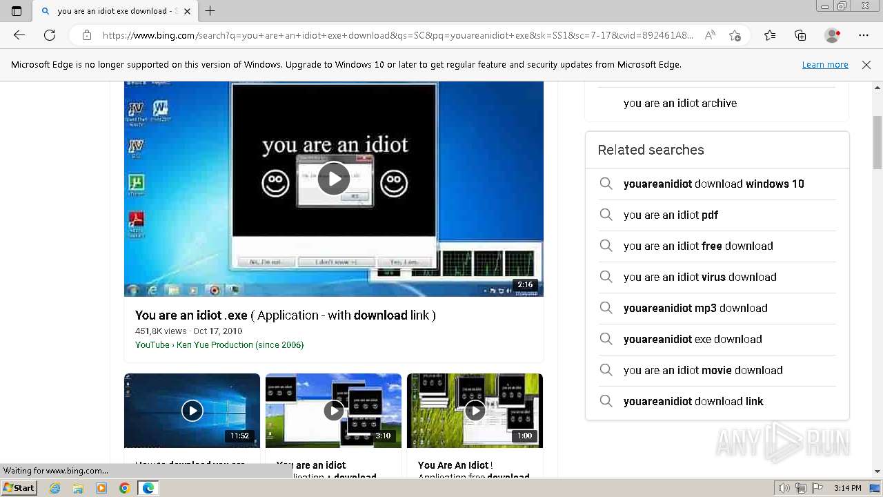The image size is (883, 497).
Task: Play the You are an idiot video
Action: pos(334,178)
